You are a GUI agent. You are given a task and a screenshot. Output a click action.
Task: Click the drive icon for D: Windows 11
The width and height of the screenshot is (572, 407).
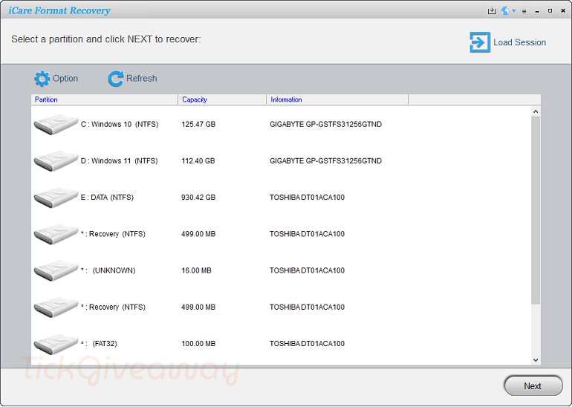[56, 161]
